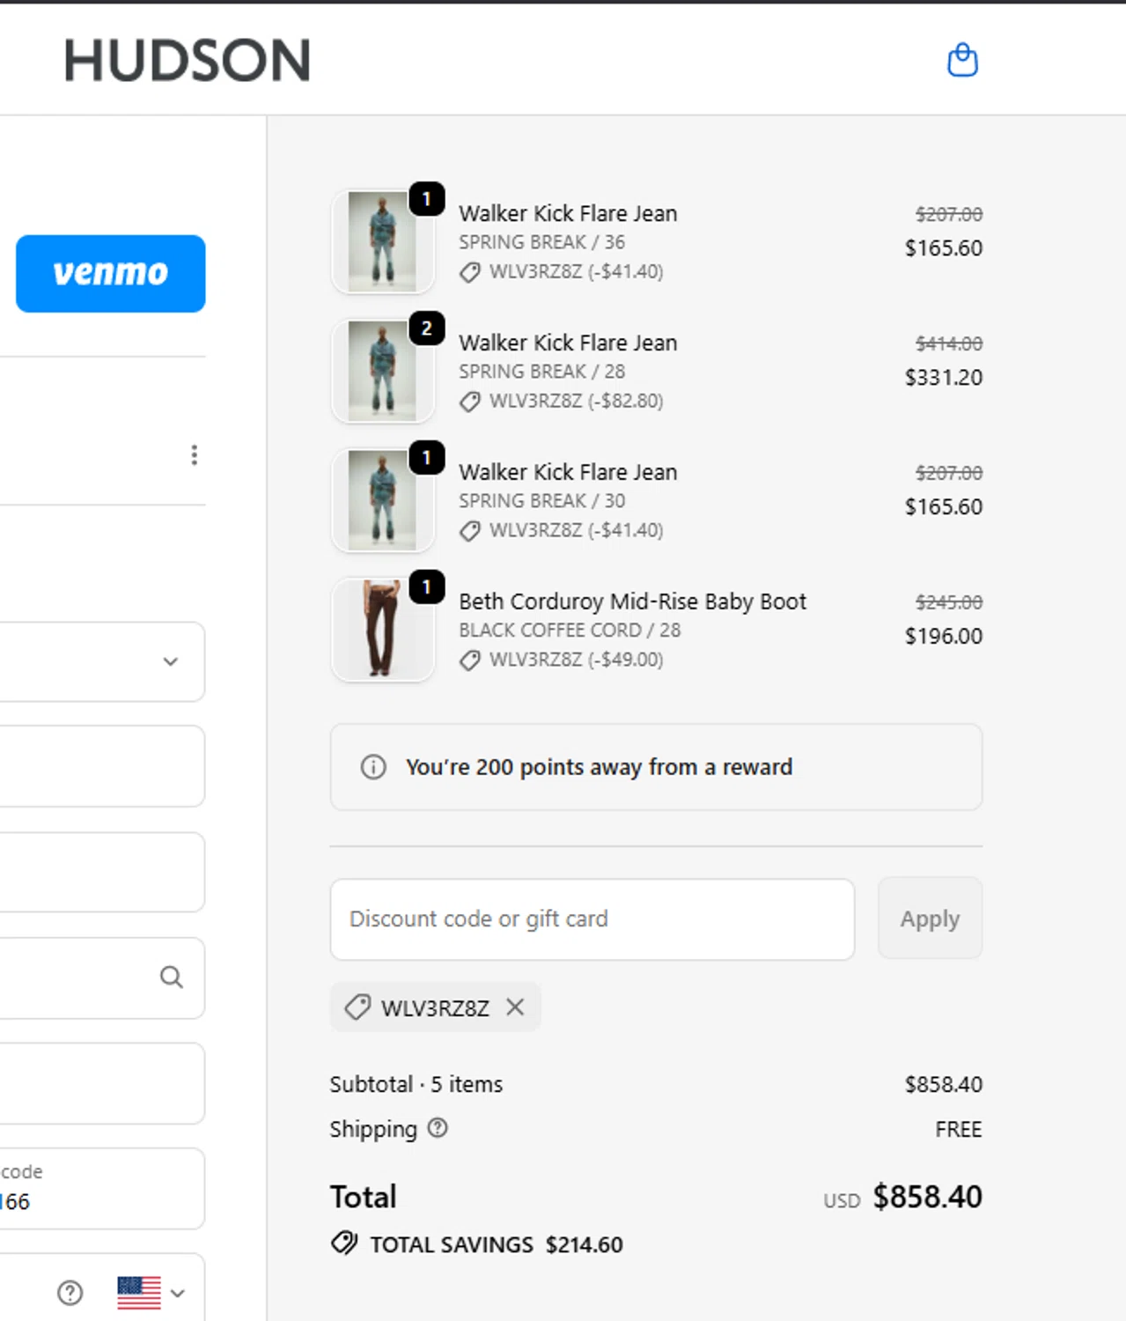
Task: Click the size 28 Walker jean thumbnail
Action: [382, 371]
